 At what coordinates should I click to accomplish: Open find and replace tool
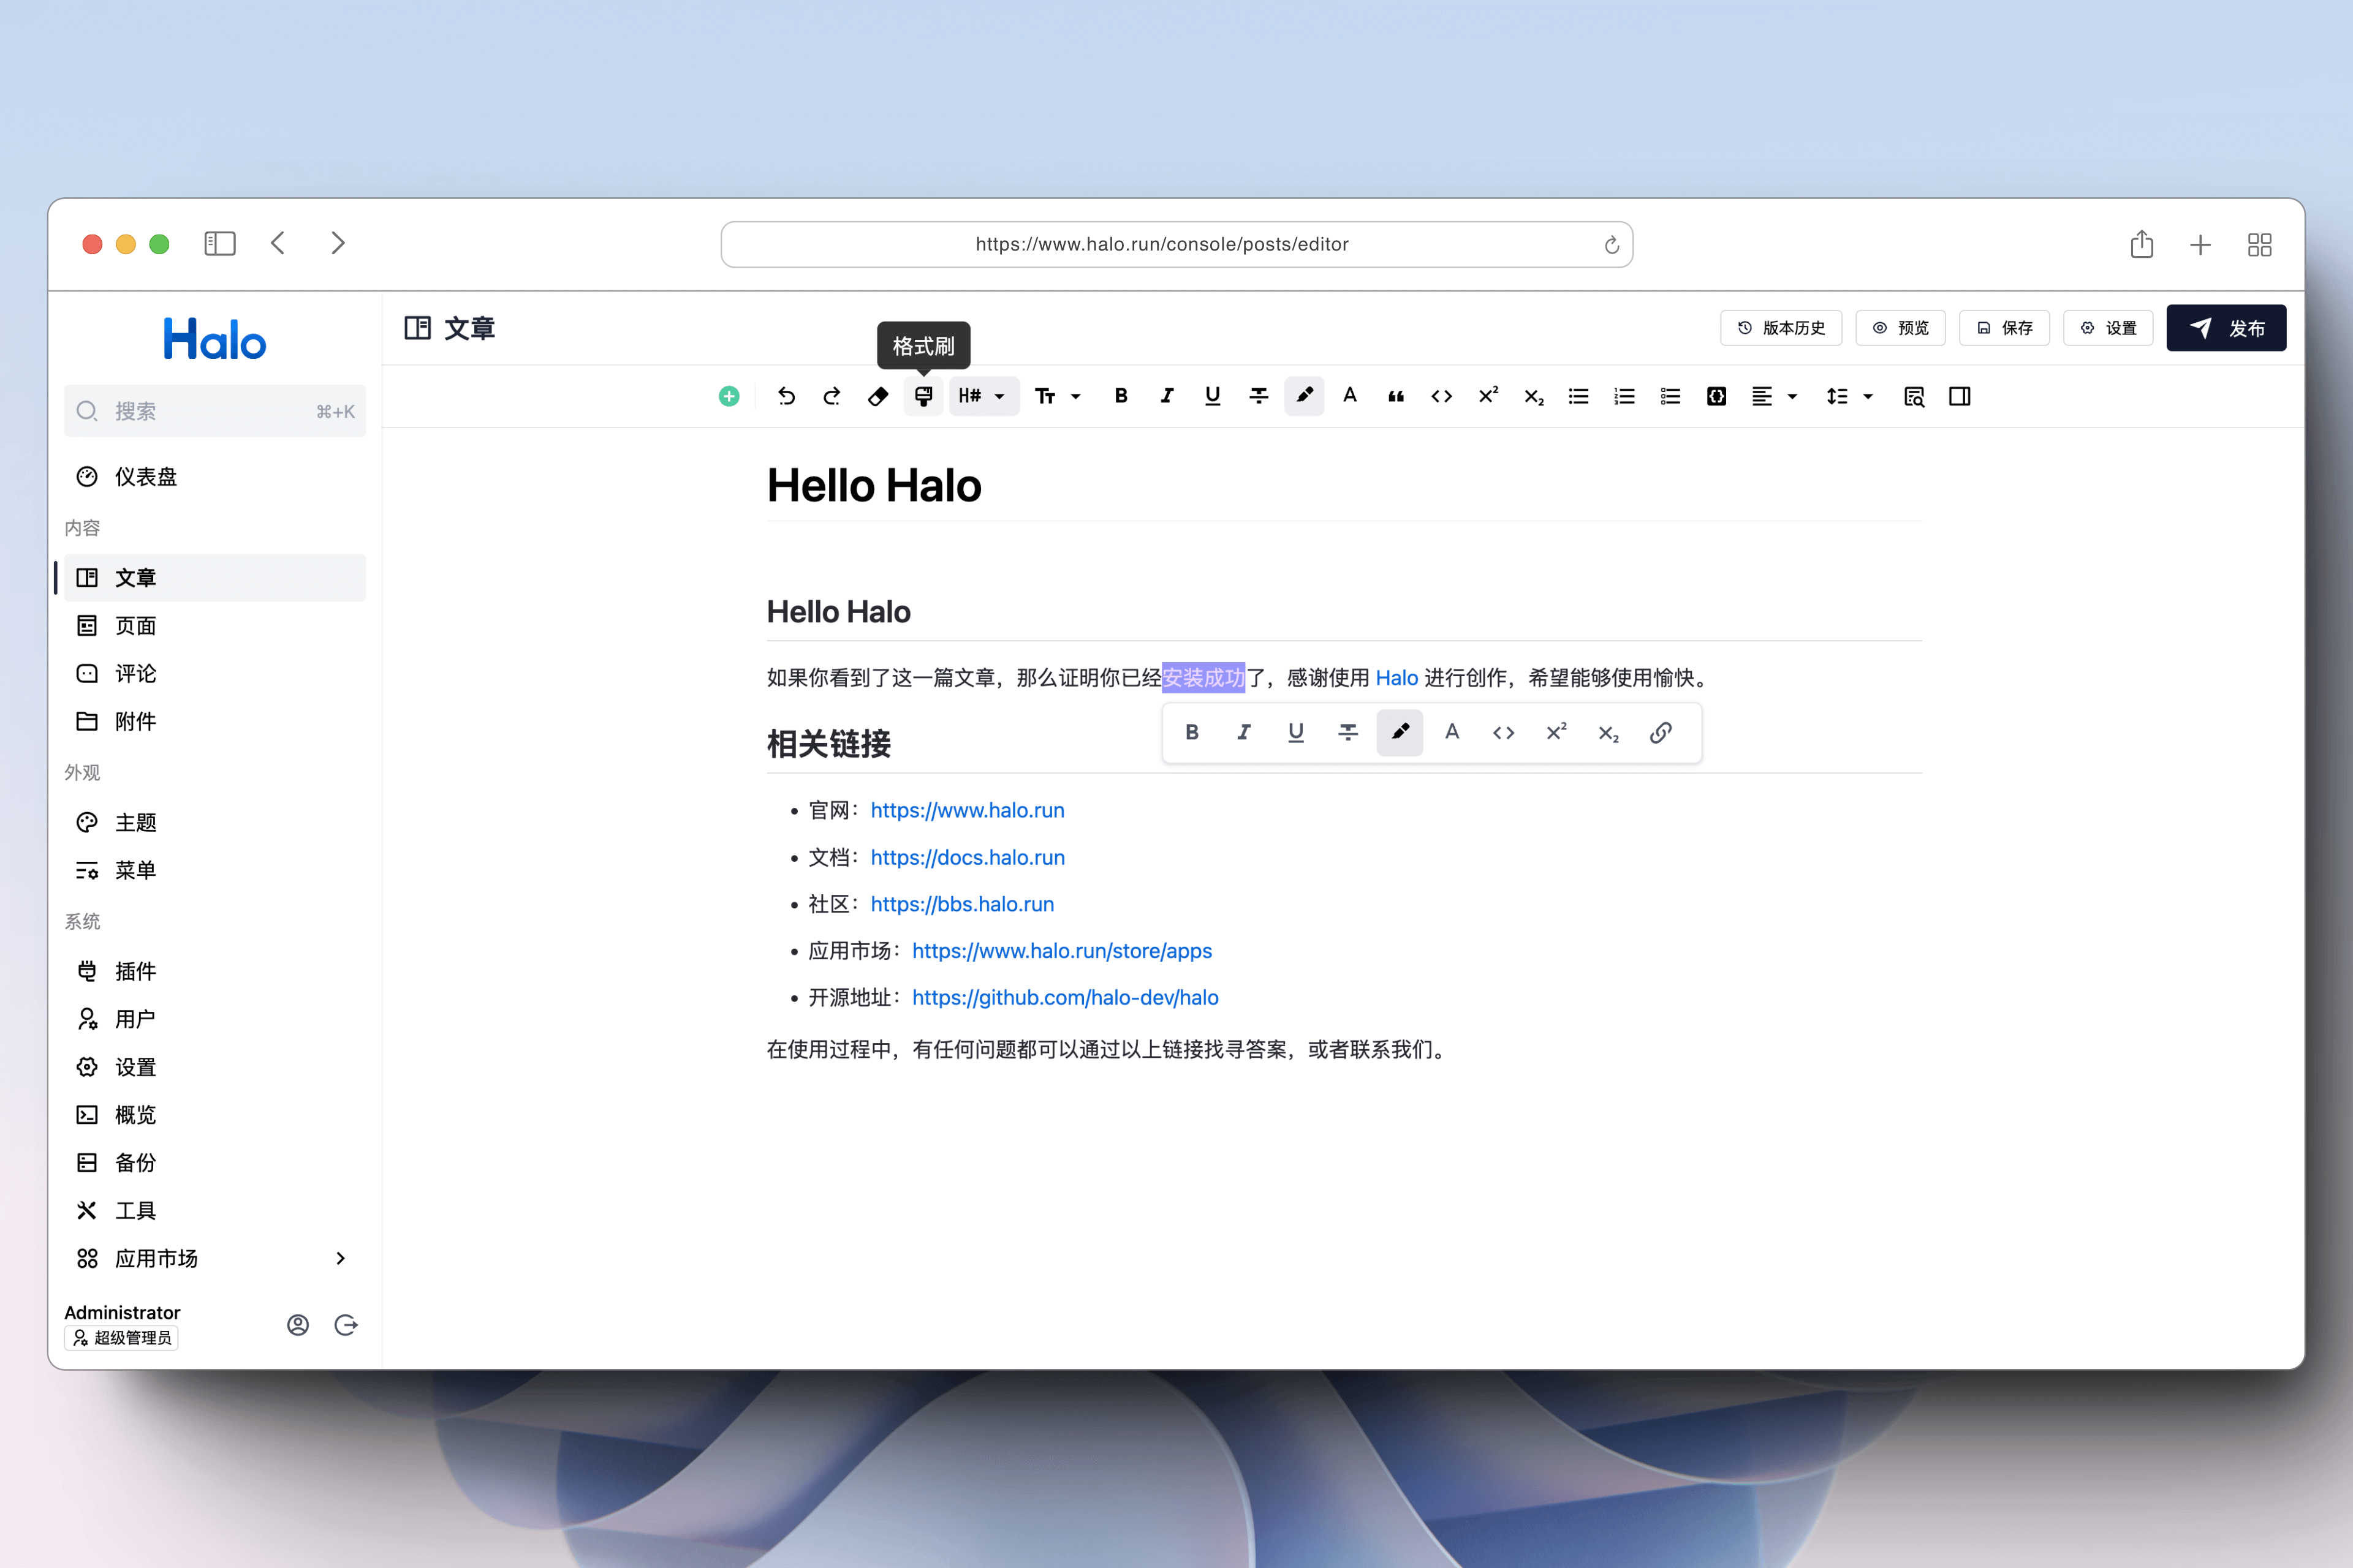click(1914, 396)
